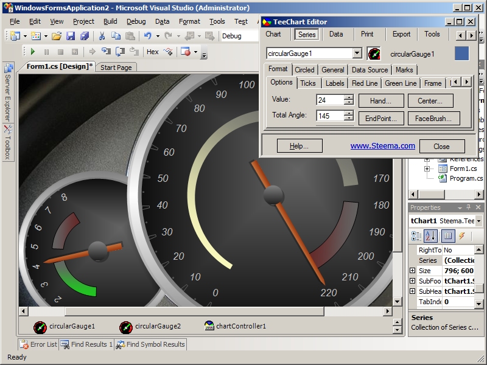Expand the Size property node
The image size is (487, 365).
(x=413, y=271)
